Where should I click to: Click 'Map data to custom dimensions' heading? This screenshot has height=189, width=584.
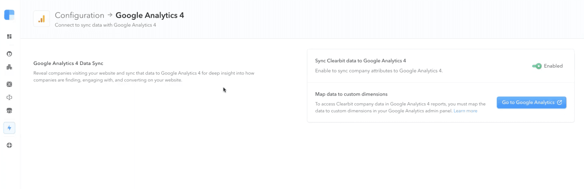click(351, 94)
